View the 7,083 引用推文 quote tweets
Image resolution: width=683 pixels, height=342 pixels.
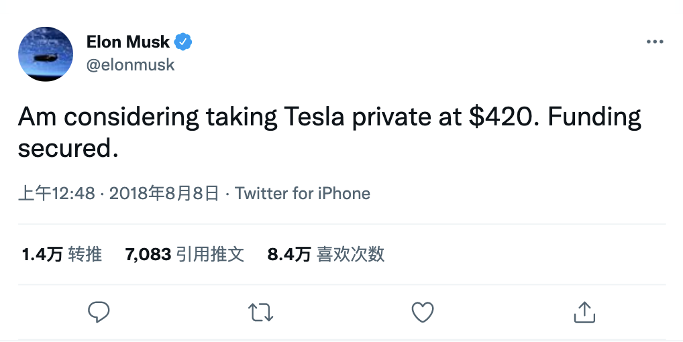185,254
